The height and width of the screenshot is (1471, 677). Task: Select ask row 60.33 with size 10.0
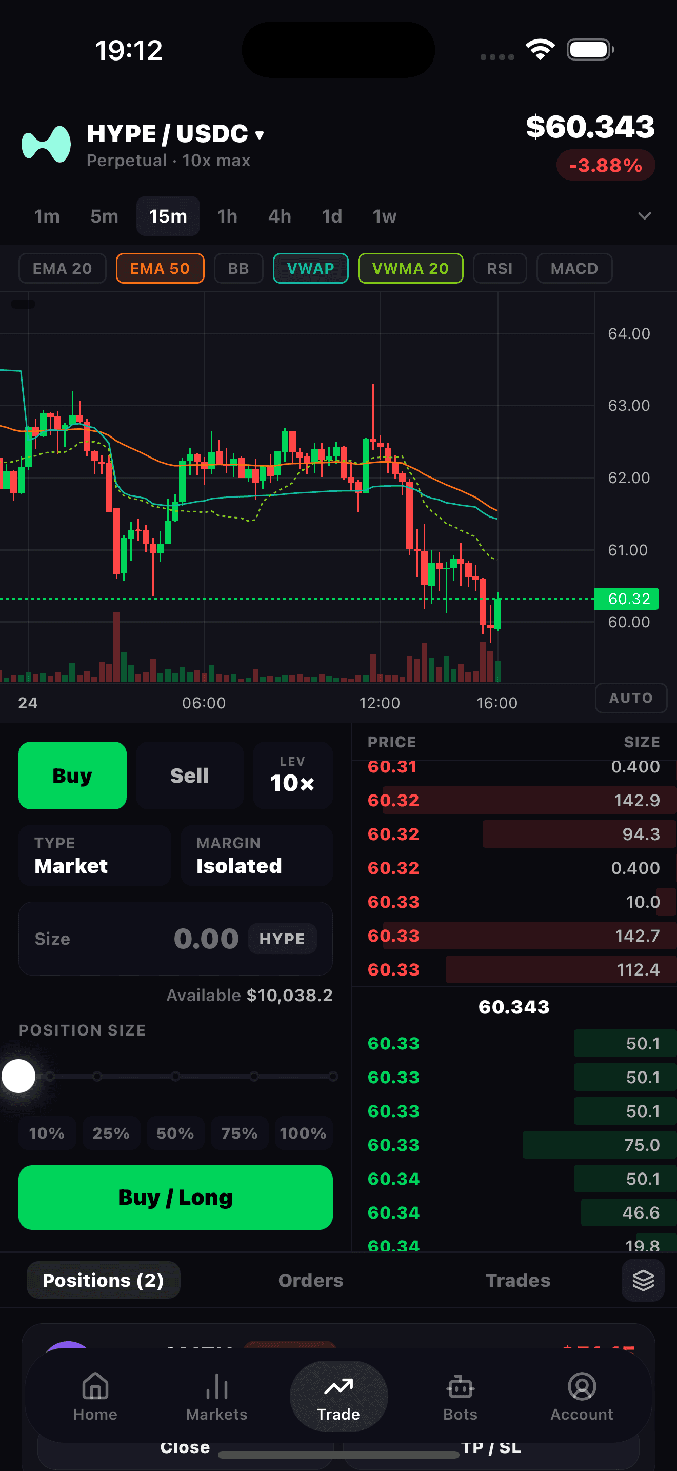(x=514, y=902)
